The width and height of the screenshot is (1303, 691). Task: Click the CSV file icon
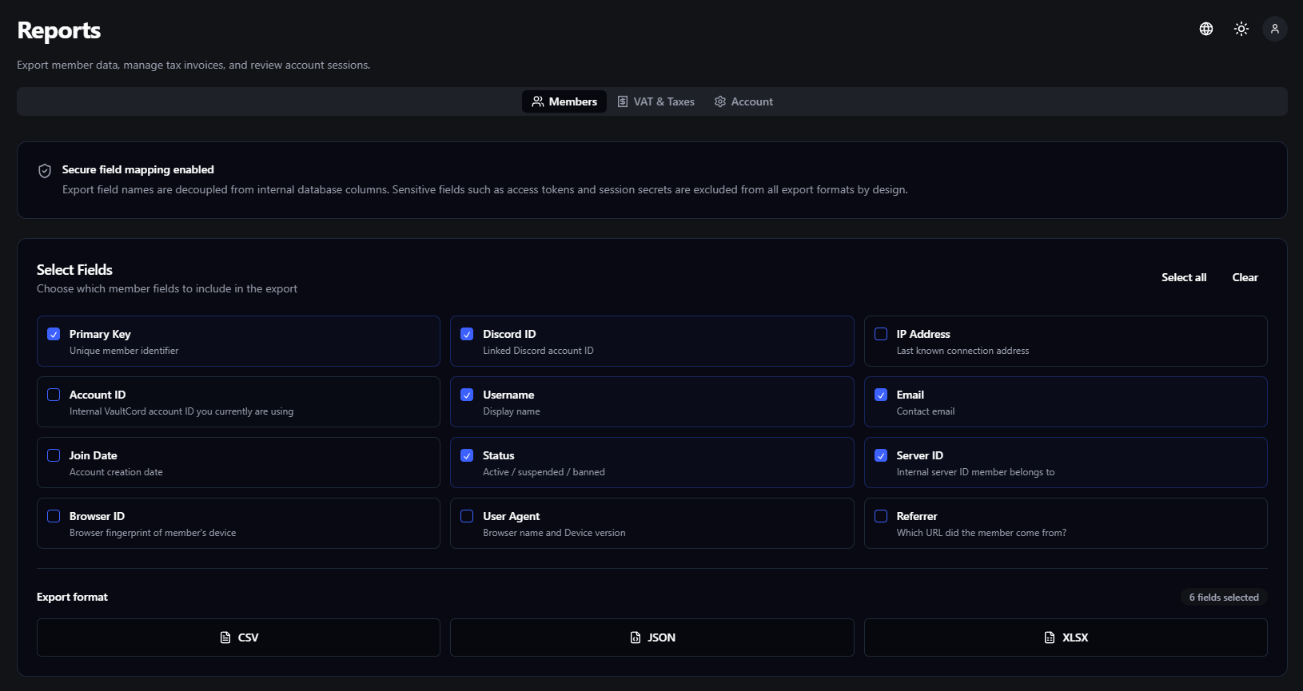coord(225,637)
